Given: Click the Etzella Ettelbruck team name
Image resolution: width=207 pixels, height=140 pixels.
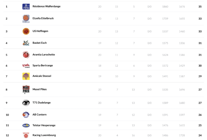Looking at the screenshot, I should [x=43, y=18].
